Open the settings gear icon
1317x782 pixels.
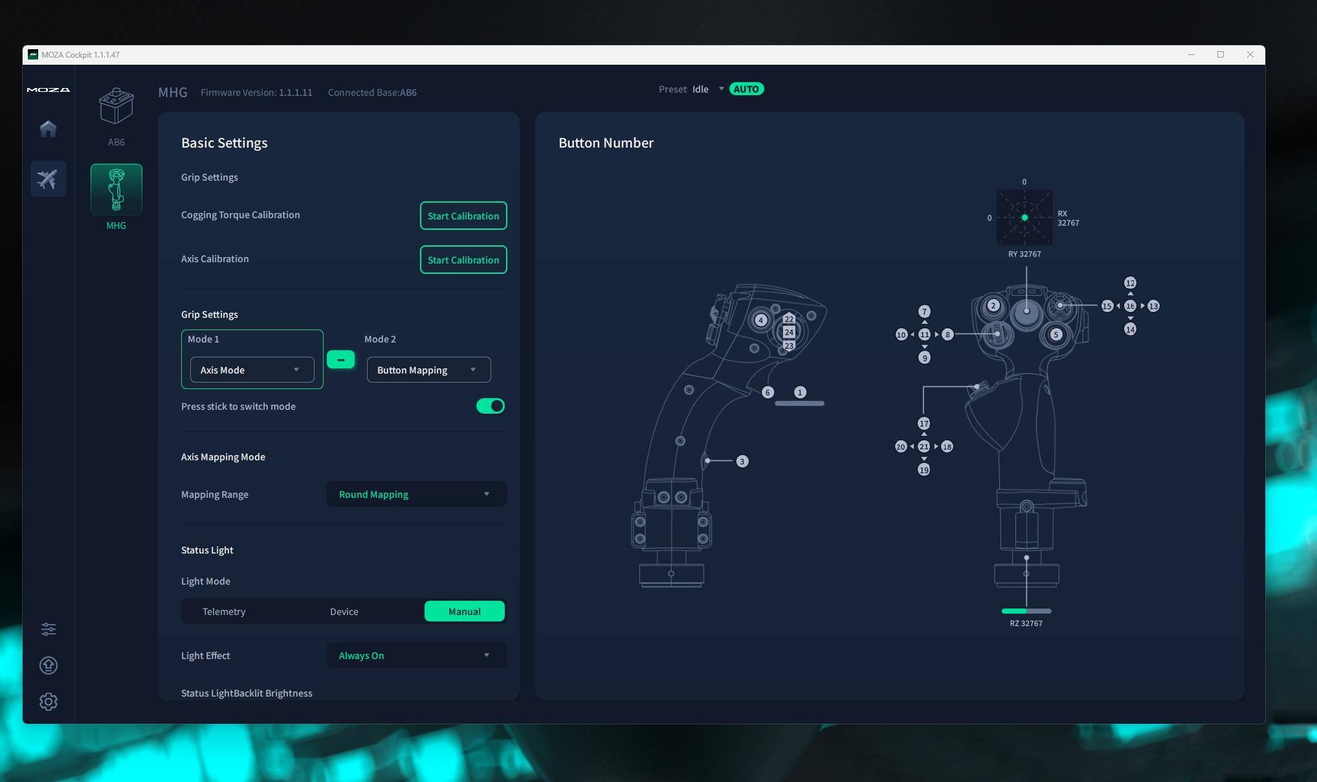click(49, 702)
